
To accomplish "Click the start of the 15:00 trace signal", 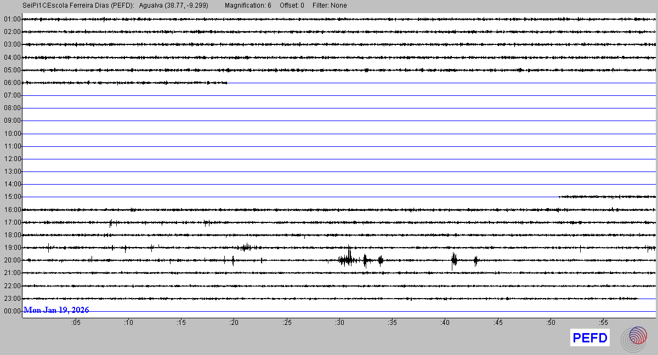I will (x=559, y=196).
